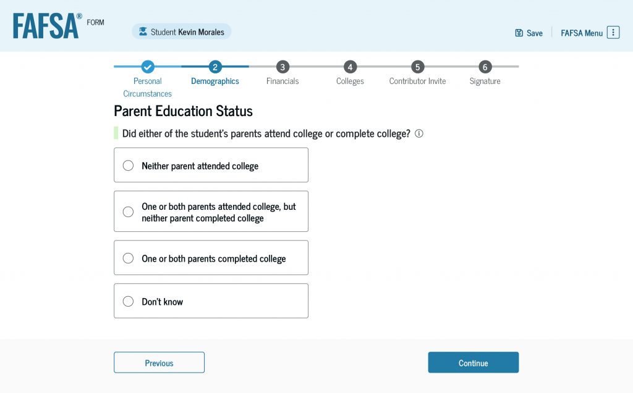Click the numbered circle for step 3 Financials
633x393 pixels.
(283, 67)
